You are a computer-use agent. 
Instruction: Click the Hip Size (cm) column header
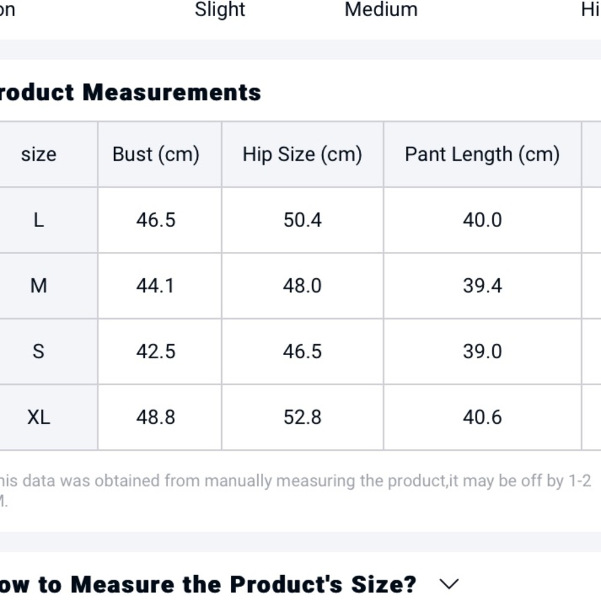coord(302,154)
